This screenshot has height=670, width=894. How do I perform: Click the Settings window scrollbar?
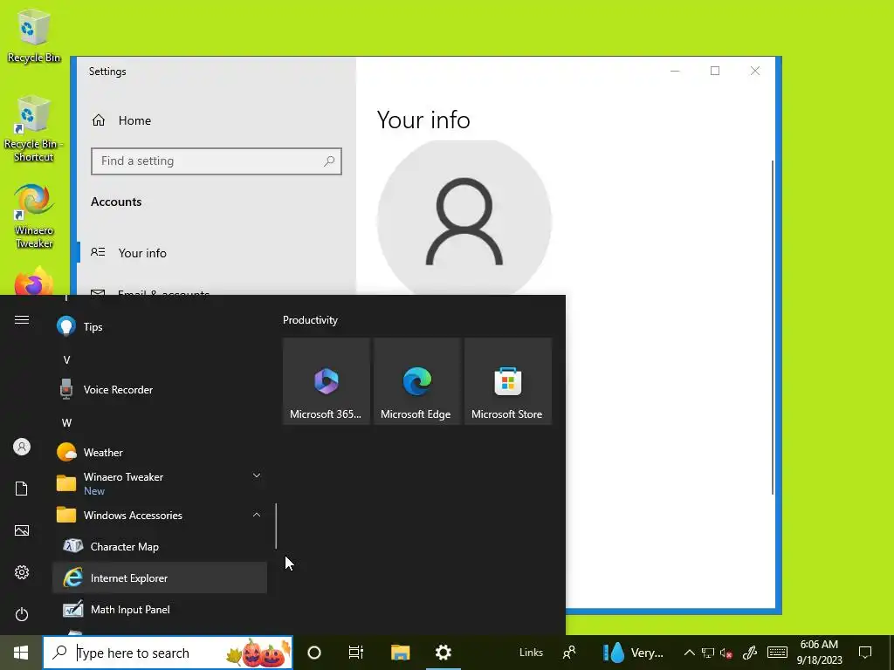click(773, 328)
